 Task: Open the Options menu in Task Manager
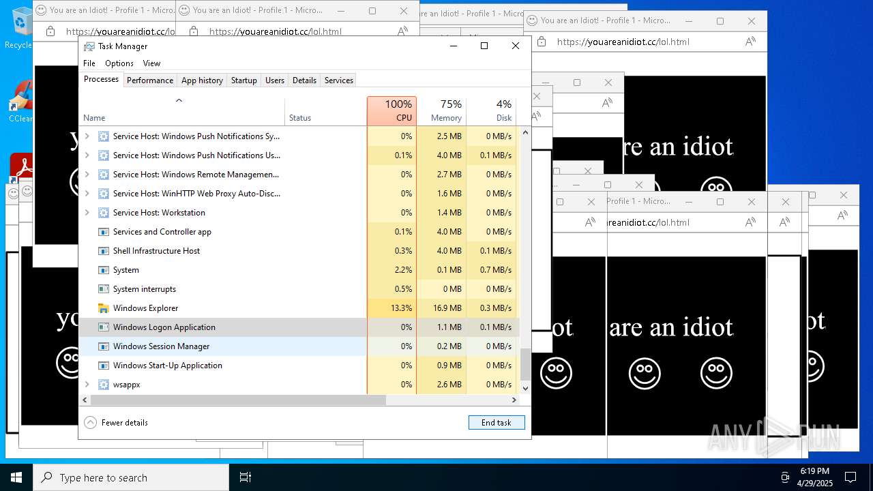(x=119, y=63)
